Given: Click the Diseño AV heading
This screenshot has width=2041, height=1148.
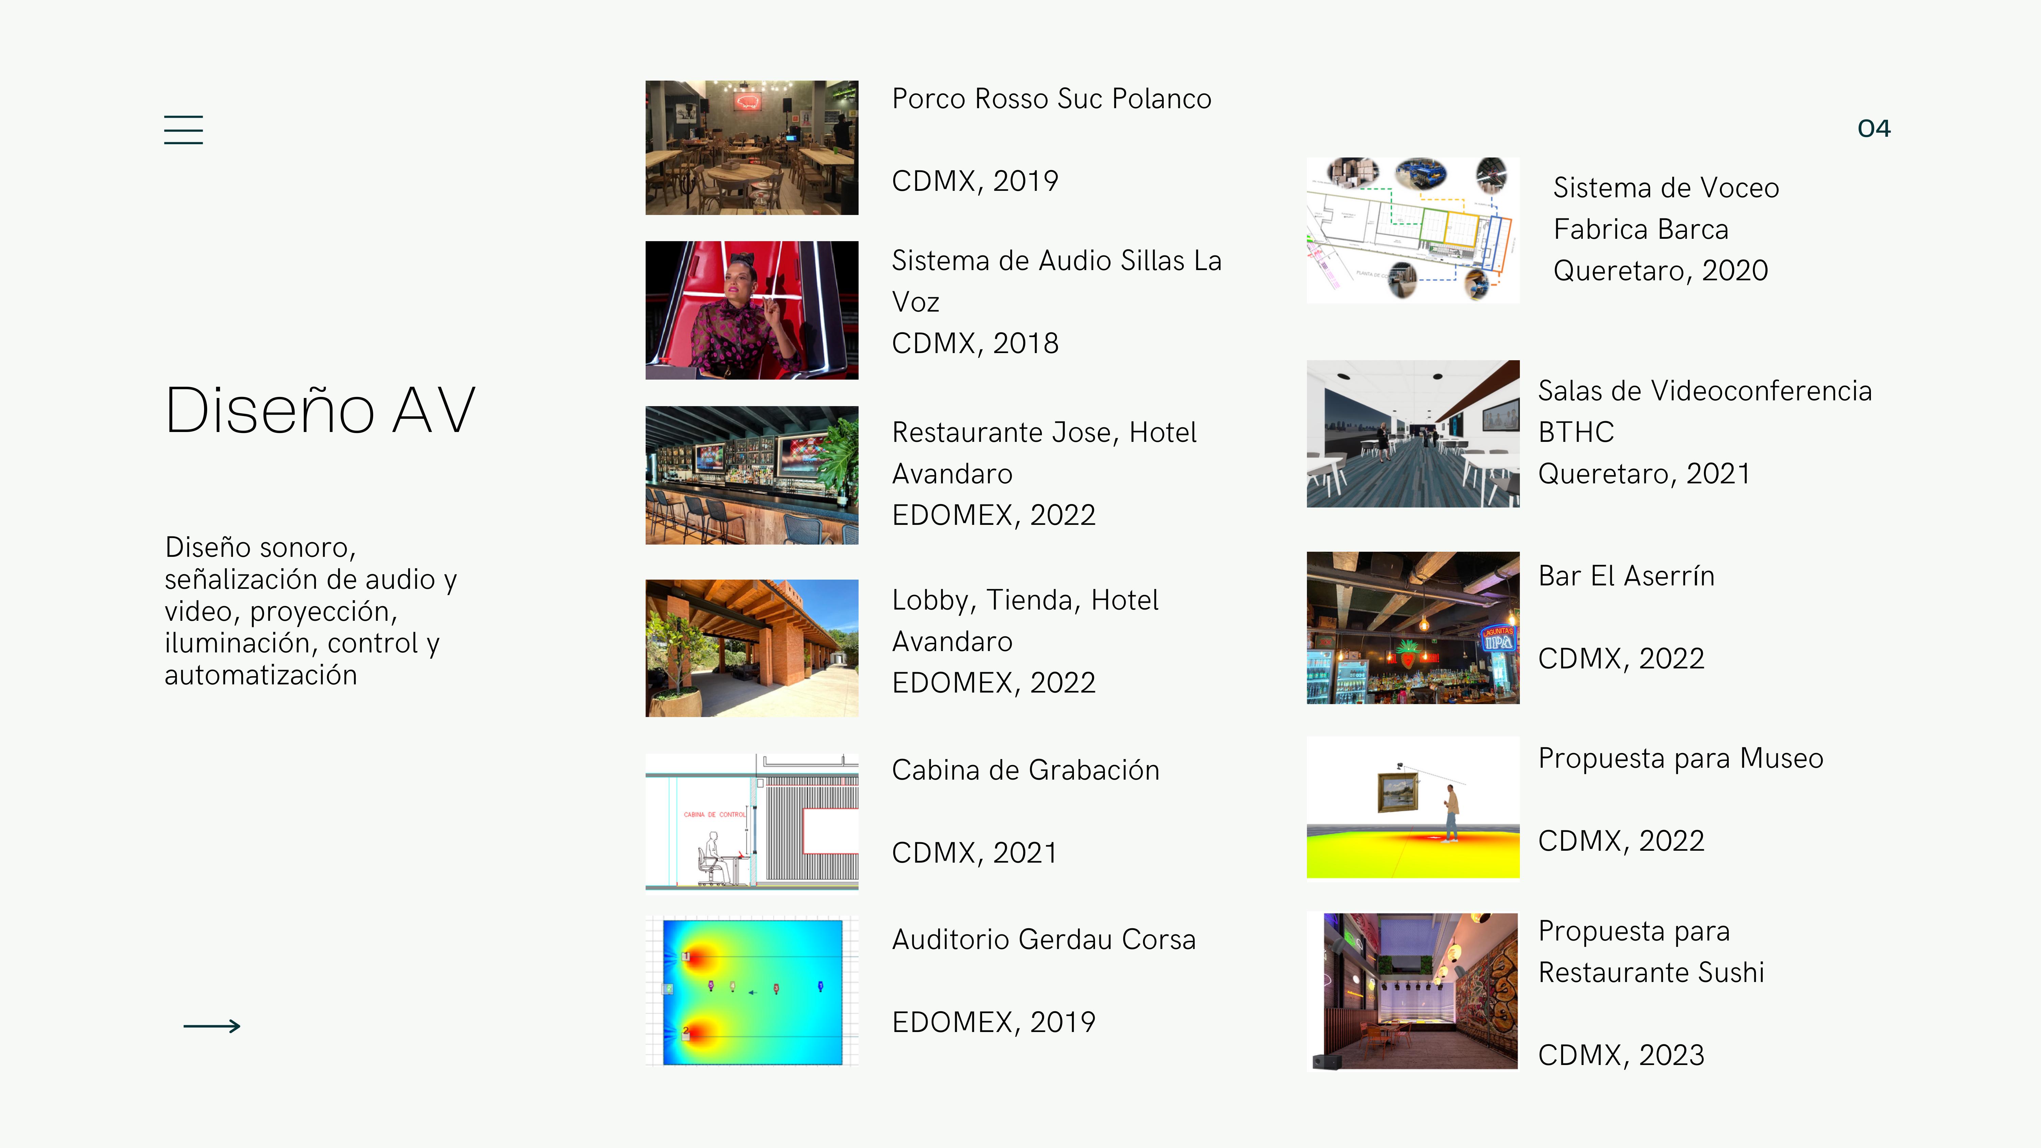Looking at the screenshot, I should coord(320,411).
